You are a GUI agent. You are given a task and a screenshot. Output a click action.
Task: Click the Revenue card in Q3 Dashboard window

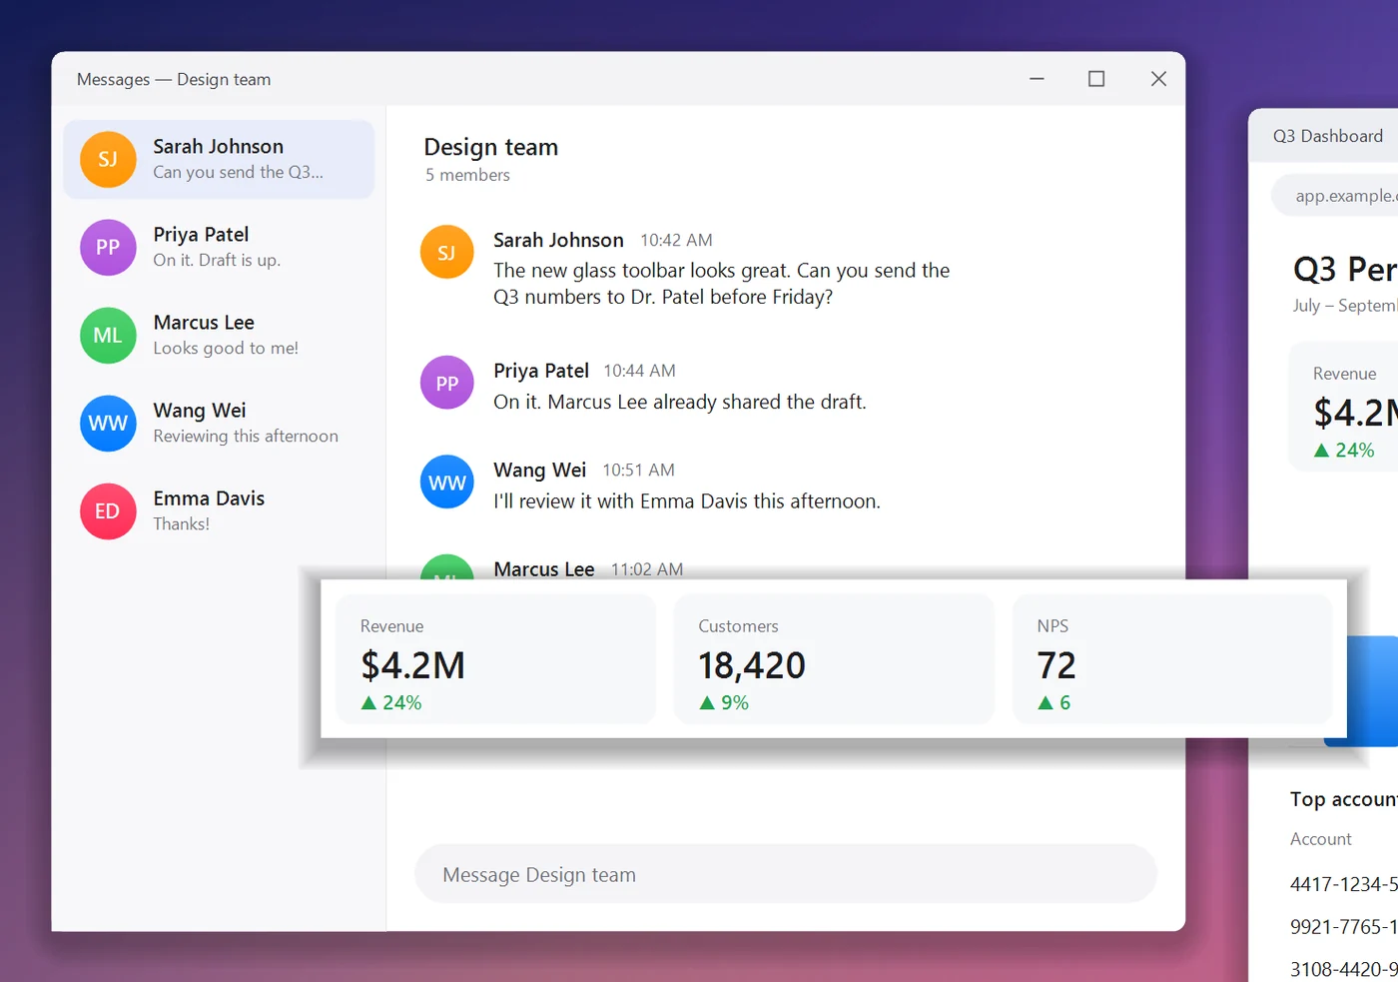[x=1343, y=407]
